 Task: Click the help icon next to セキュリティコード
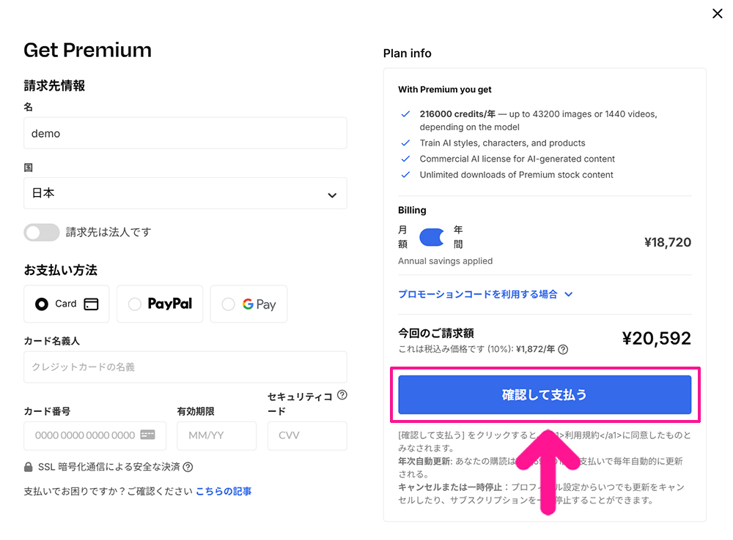point(342,394)
